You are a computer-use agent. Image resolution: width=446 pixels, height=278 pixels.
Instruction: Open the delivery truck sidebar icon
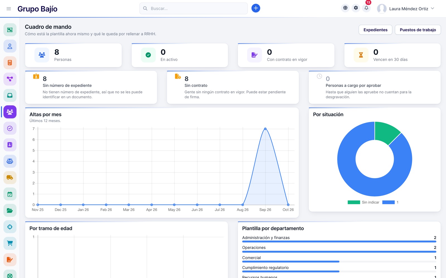coord(10,177)
